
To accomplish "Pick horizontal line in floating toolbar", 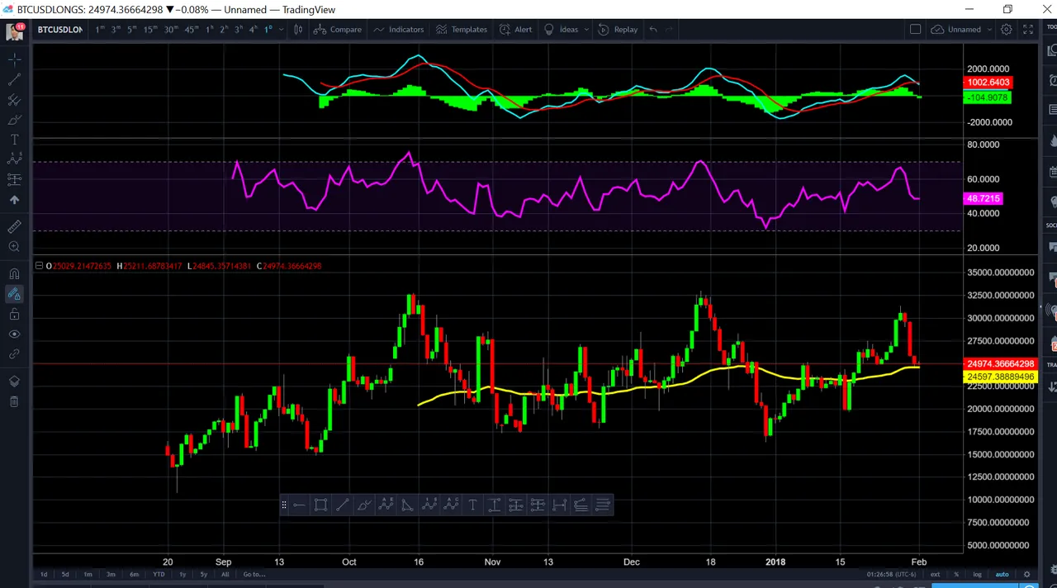I will click(300, 505).
